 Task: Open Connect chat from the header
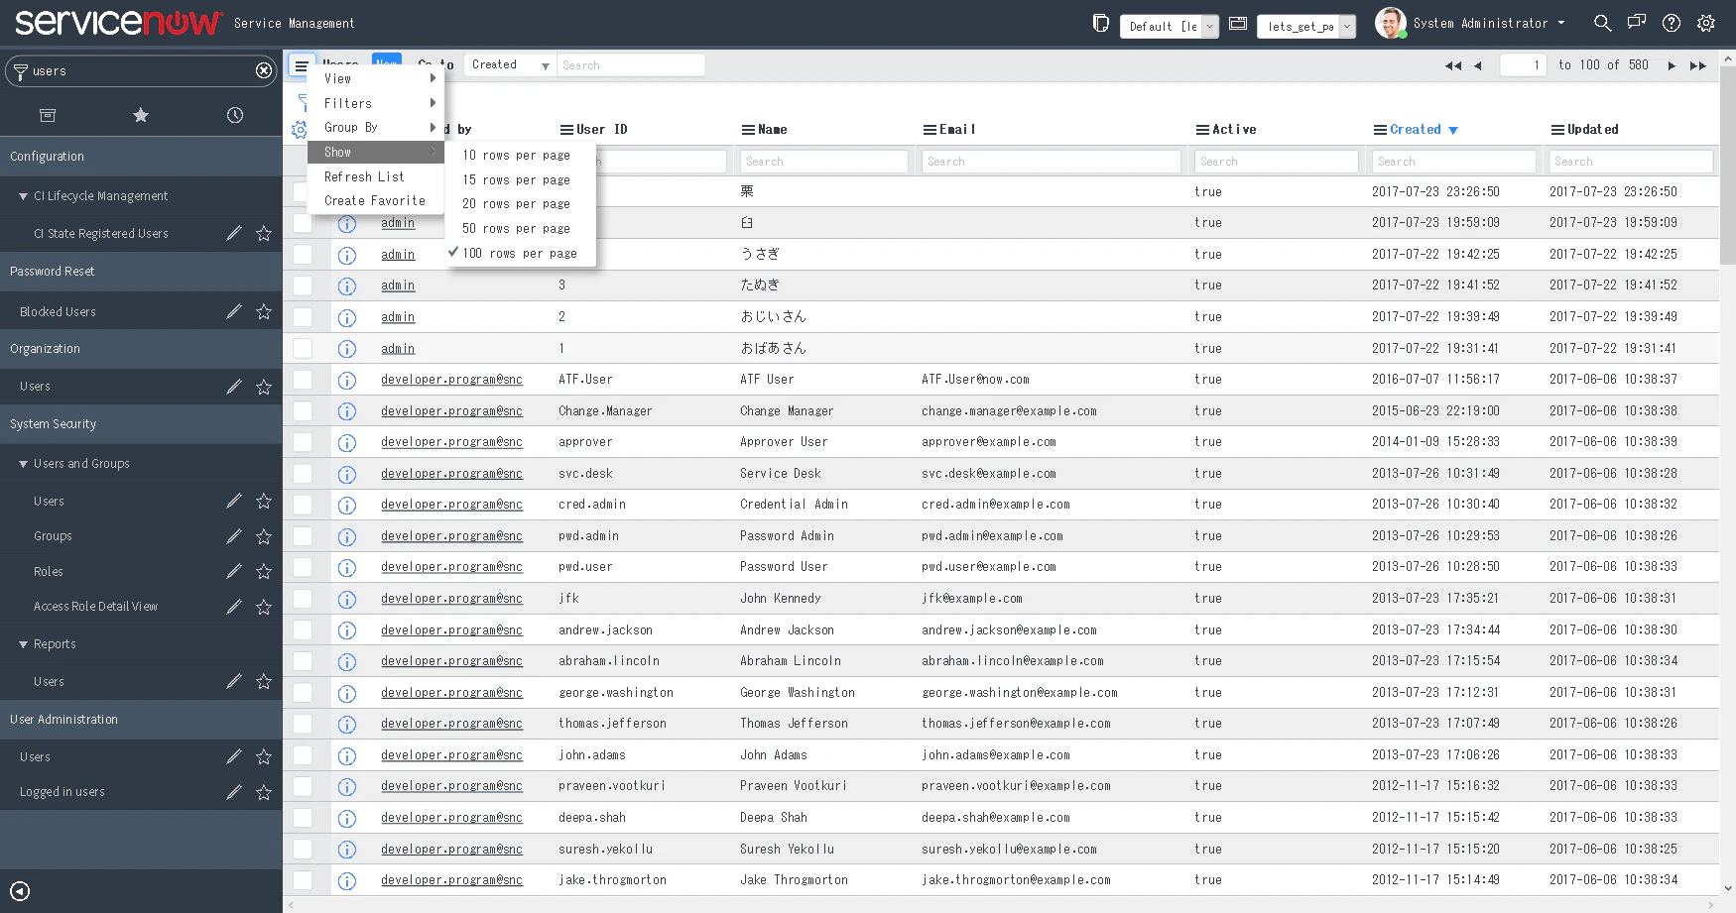1636,22
